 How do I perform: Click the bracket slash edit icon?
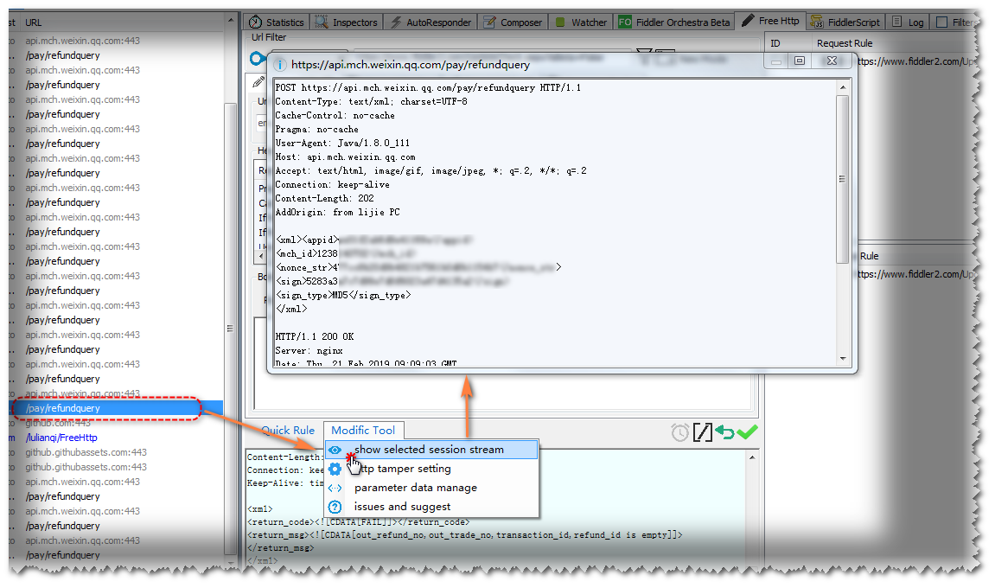tap(702, 432)
